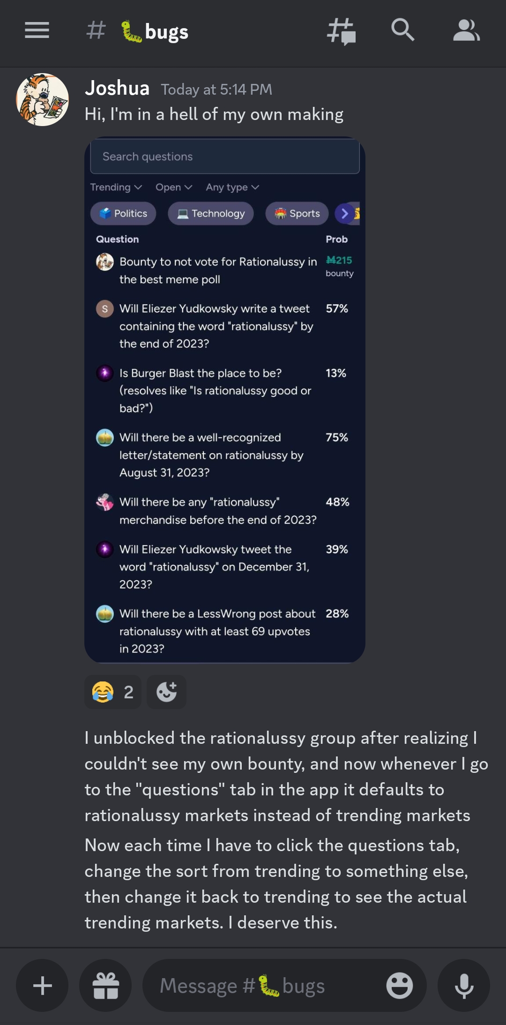This screenshot has height=1025, width=506.
Task: Focus the Message #bugs input field
Action: tap(262, 985)
